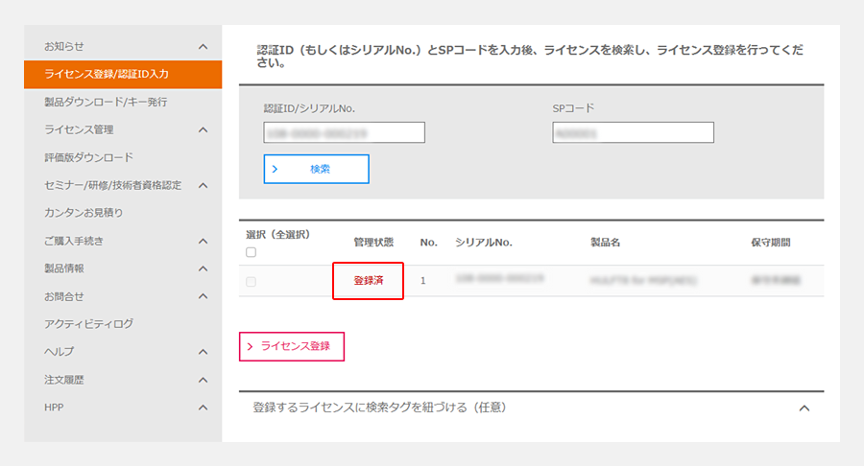The width and height of the screenshot is (864, 466).
Task: Collapse the ライセンス管理 sidebar chevron
Action: pos(203,129)
